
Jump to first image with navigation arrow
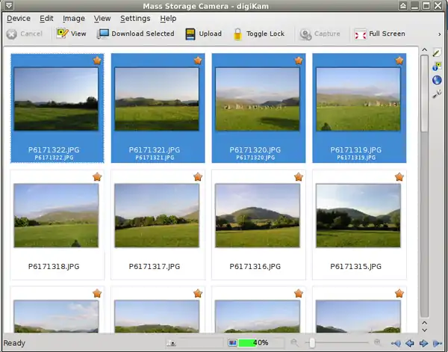pyautogui.click(x=396, y=343)
